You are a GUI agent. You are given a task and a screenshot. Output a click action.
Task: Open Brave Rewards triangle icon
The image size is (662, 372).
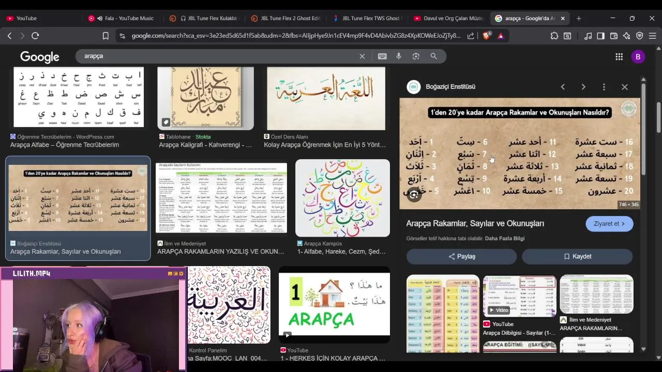point(501,36)
